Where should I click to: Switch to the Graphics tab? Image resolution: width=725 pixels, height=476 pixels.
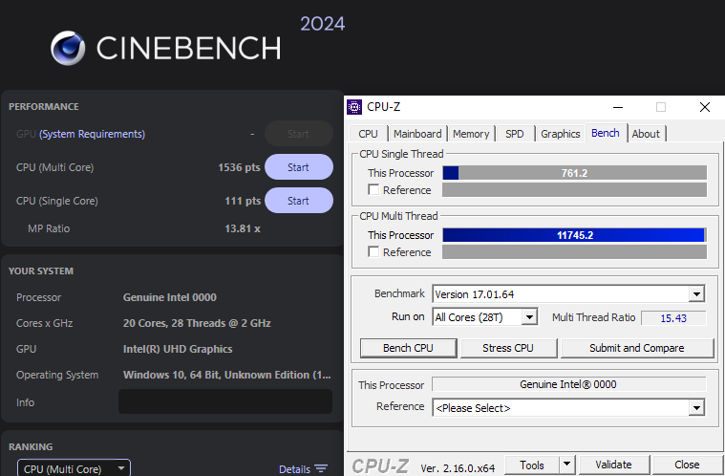pyautogui.click(x=561, y=134)
